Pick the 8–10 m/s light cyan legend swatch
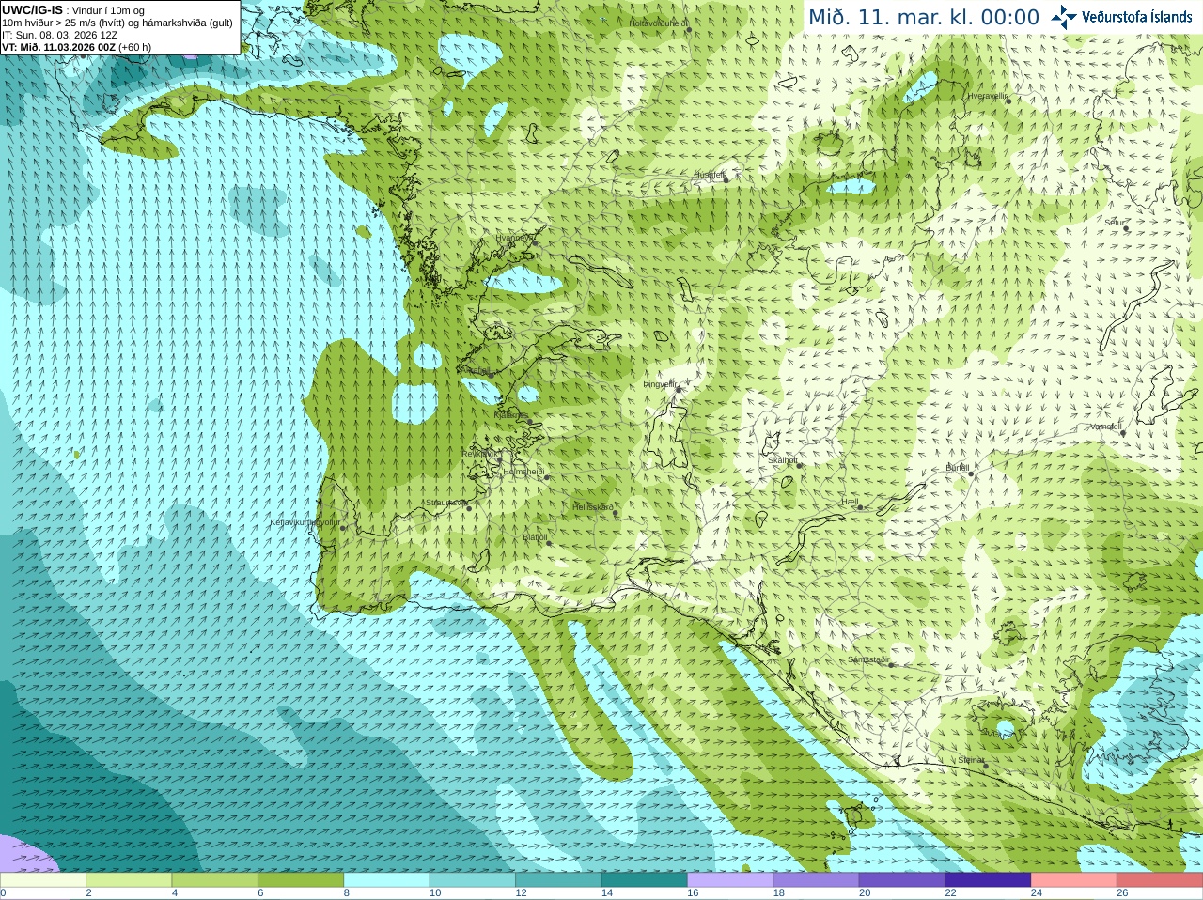 point(386,880)
